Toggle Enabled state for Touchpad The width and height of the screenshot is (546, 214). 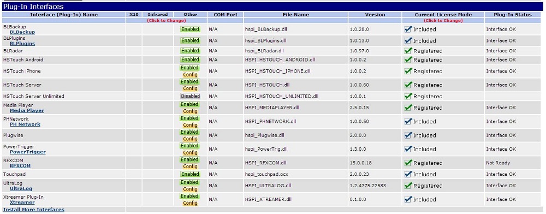190,174
